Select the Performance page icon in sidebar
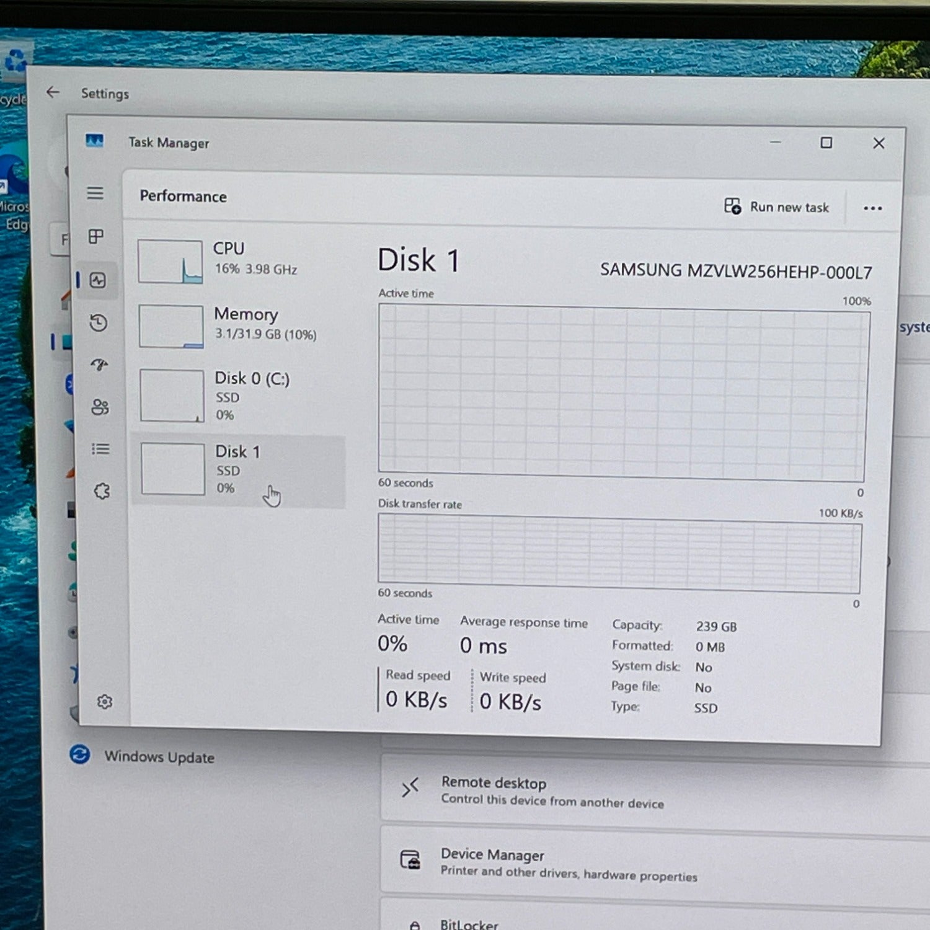Screen dimensions: 930x930 pos(97,280)
